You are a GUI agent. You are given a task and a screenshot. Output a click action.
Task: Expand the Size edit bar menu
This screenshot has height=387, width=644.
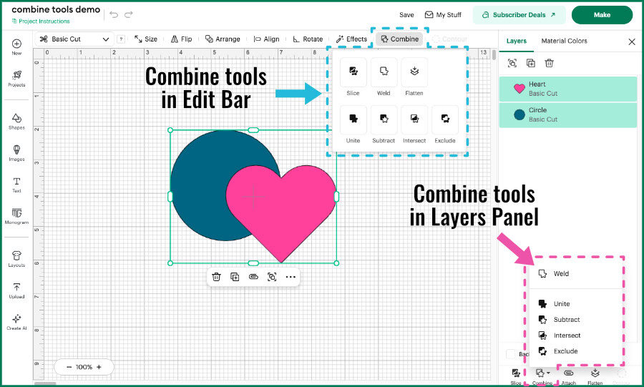(146, 39)
